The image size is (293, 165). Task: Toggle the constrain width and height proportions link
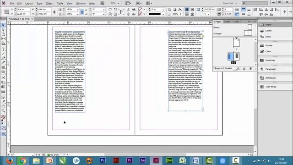pyautogui.click(x=54, y=11)
